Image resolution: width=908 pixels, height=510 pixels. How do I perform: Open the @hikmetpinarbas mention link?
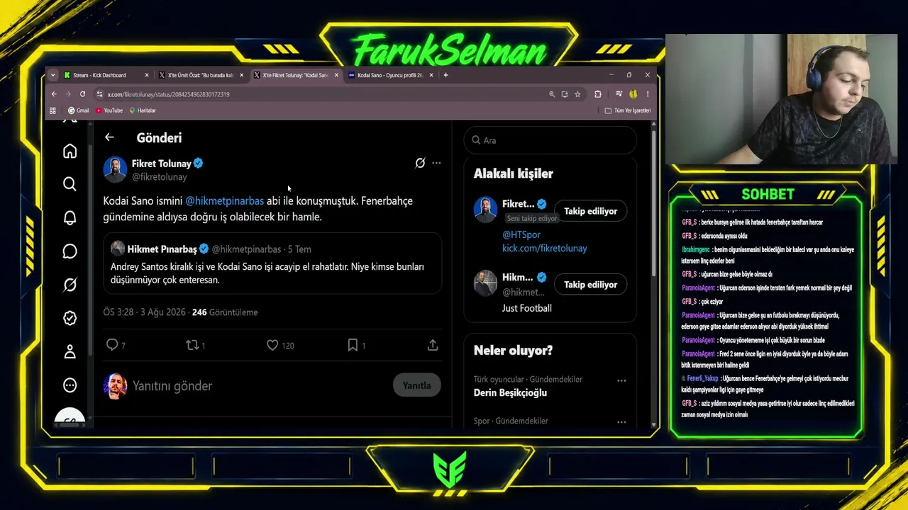click(224, 201)
